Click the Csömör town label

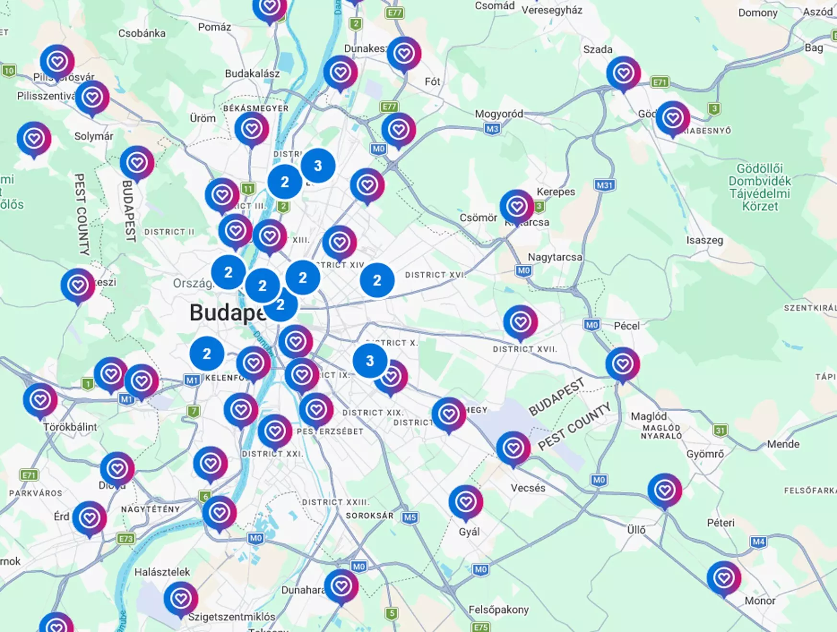pos(478,218)
